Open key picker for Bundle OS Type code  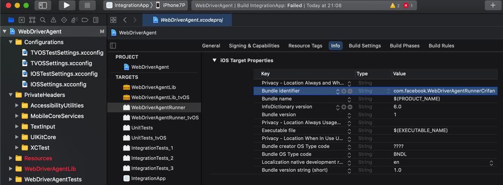(349, 154)
